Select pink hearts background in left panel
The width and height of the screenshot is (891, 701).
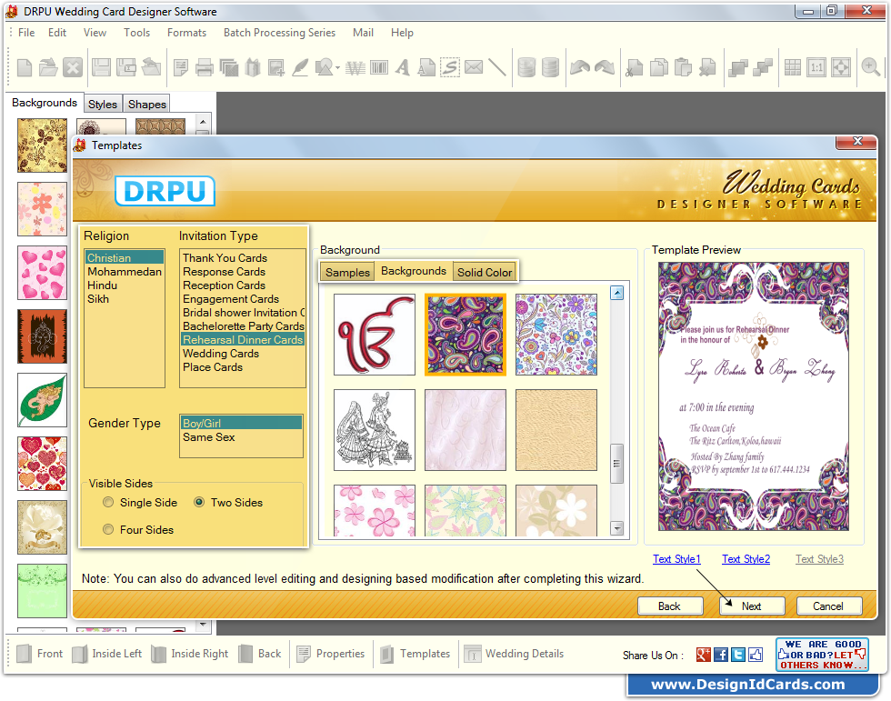click(x=42, y=274)
